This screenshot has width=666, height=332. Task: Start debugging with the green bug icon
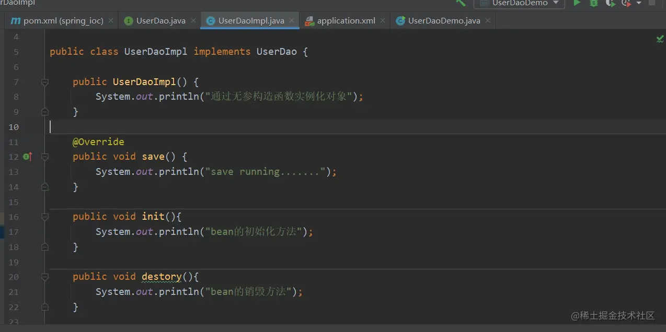click(594, 3)
